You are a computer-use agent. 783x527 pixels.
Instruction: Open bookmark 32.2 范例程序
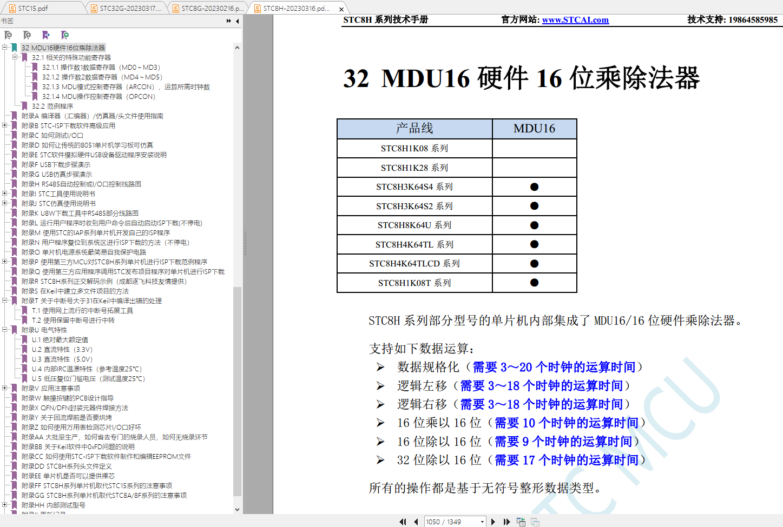[52, 106]
